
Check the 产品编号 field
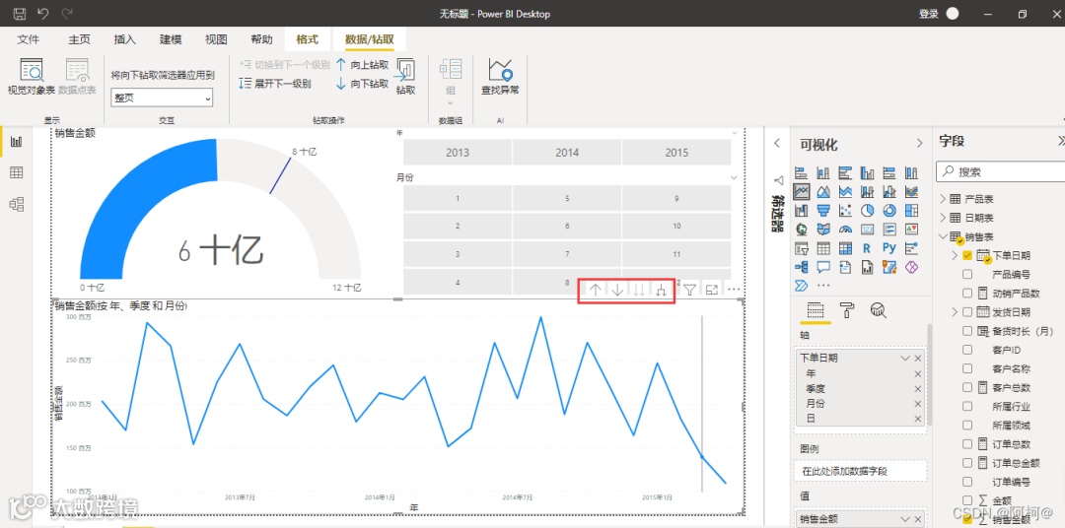967,275
